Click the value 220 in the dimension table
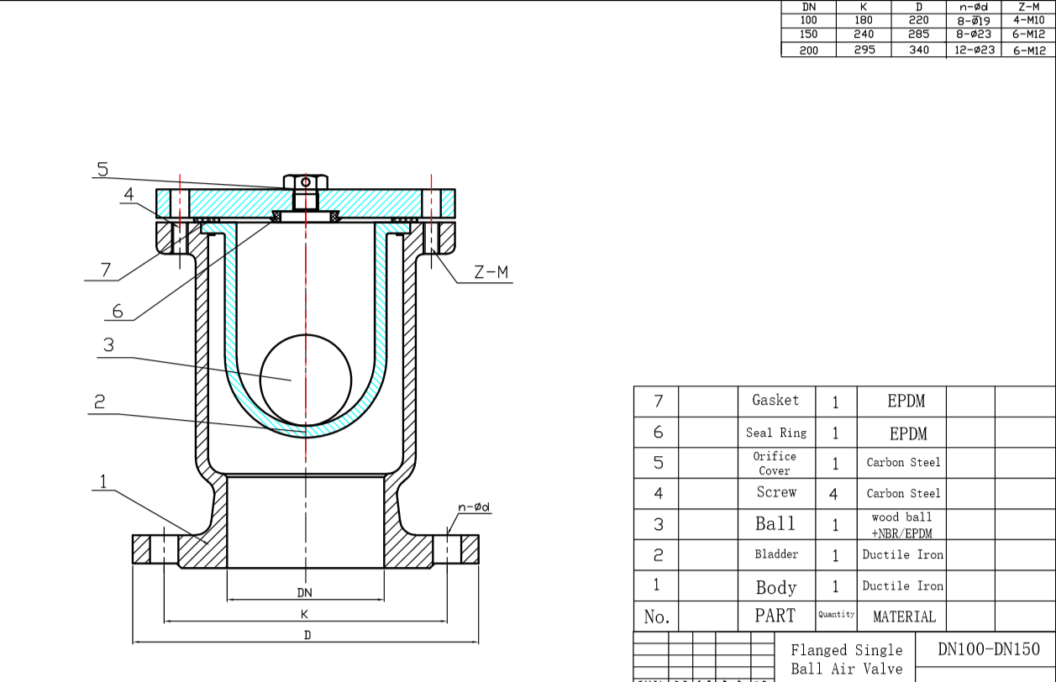This screenshot has width=1056, height=682. [x=919, y=20]
